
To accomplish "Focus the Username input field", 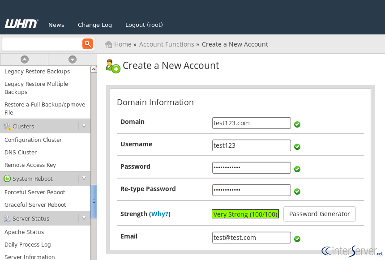I will coord(252,145).
